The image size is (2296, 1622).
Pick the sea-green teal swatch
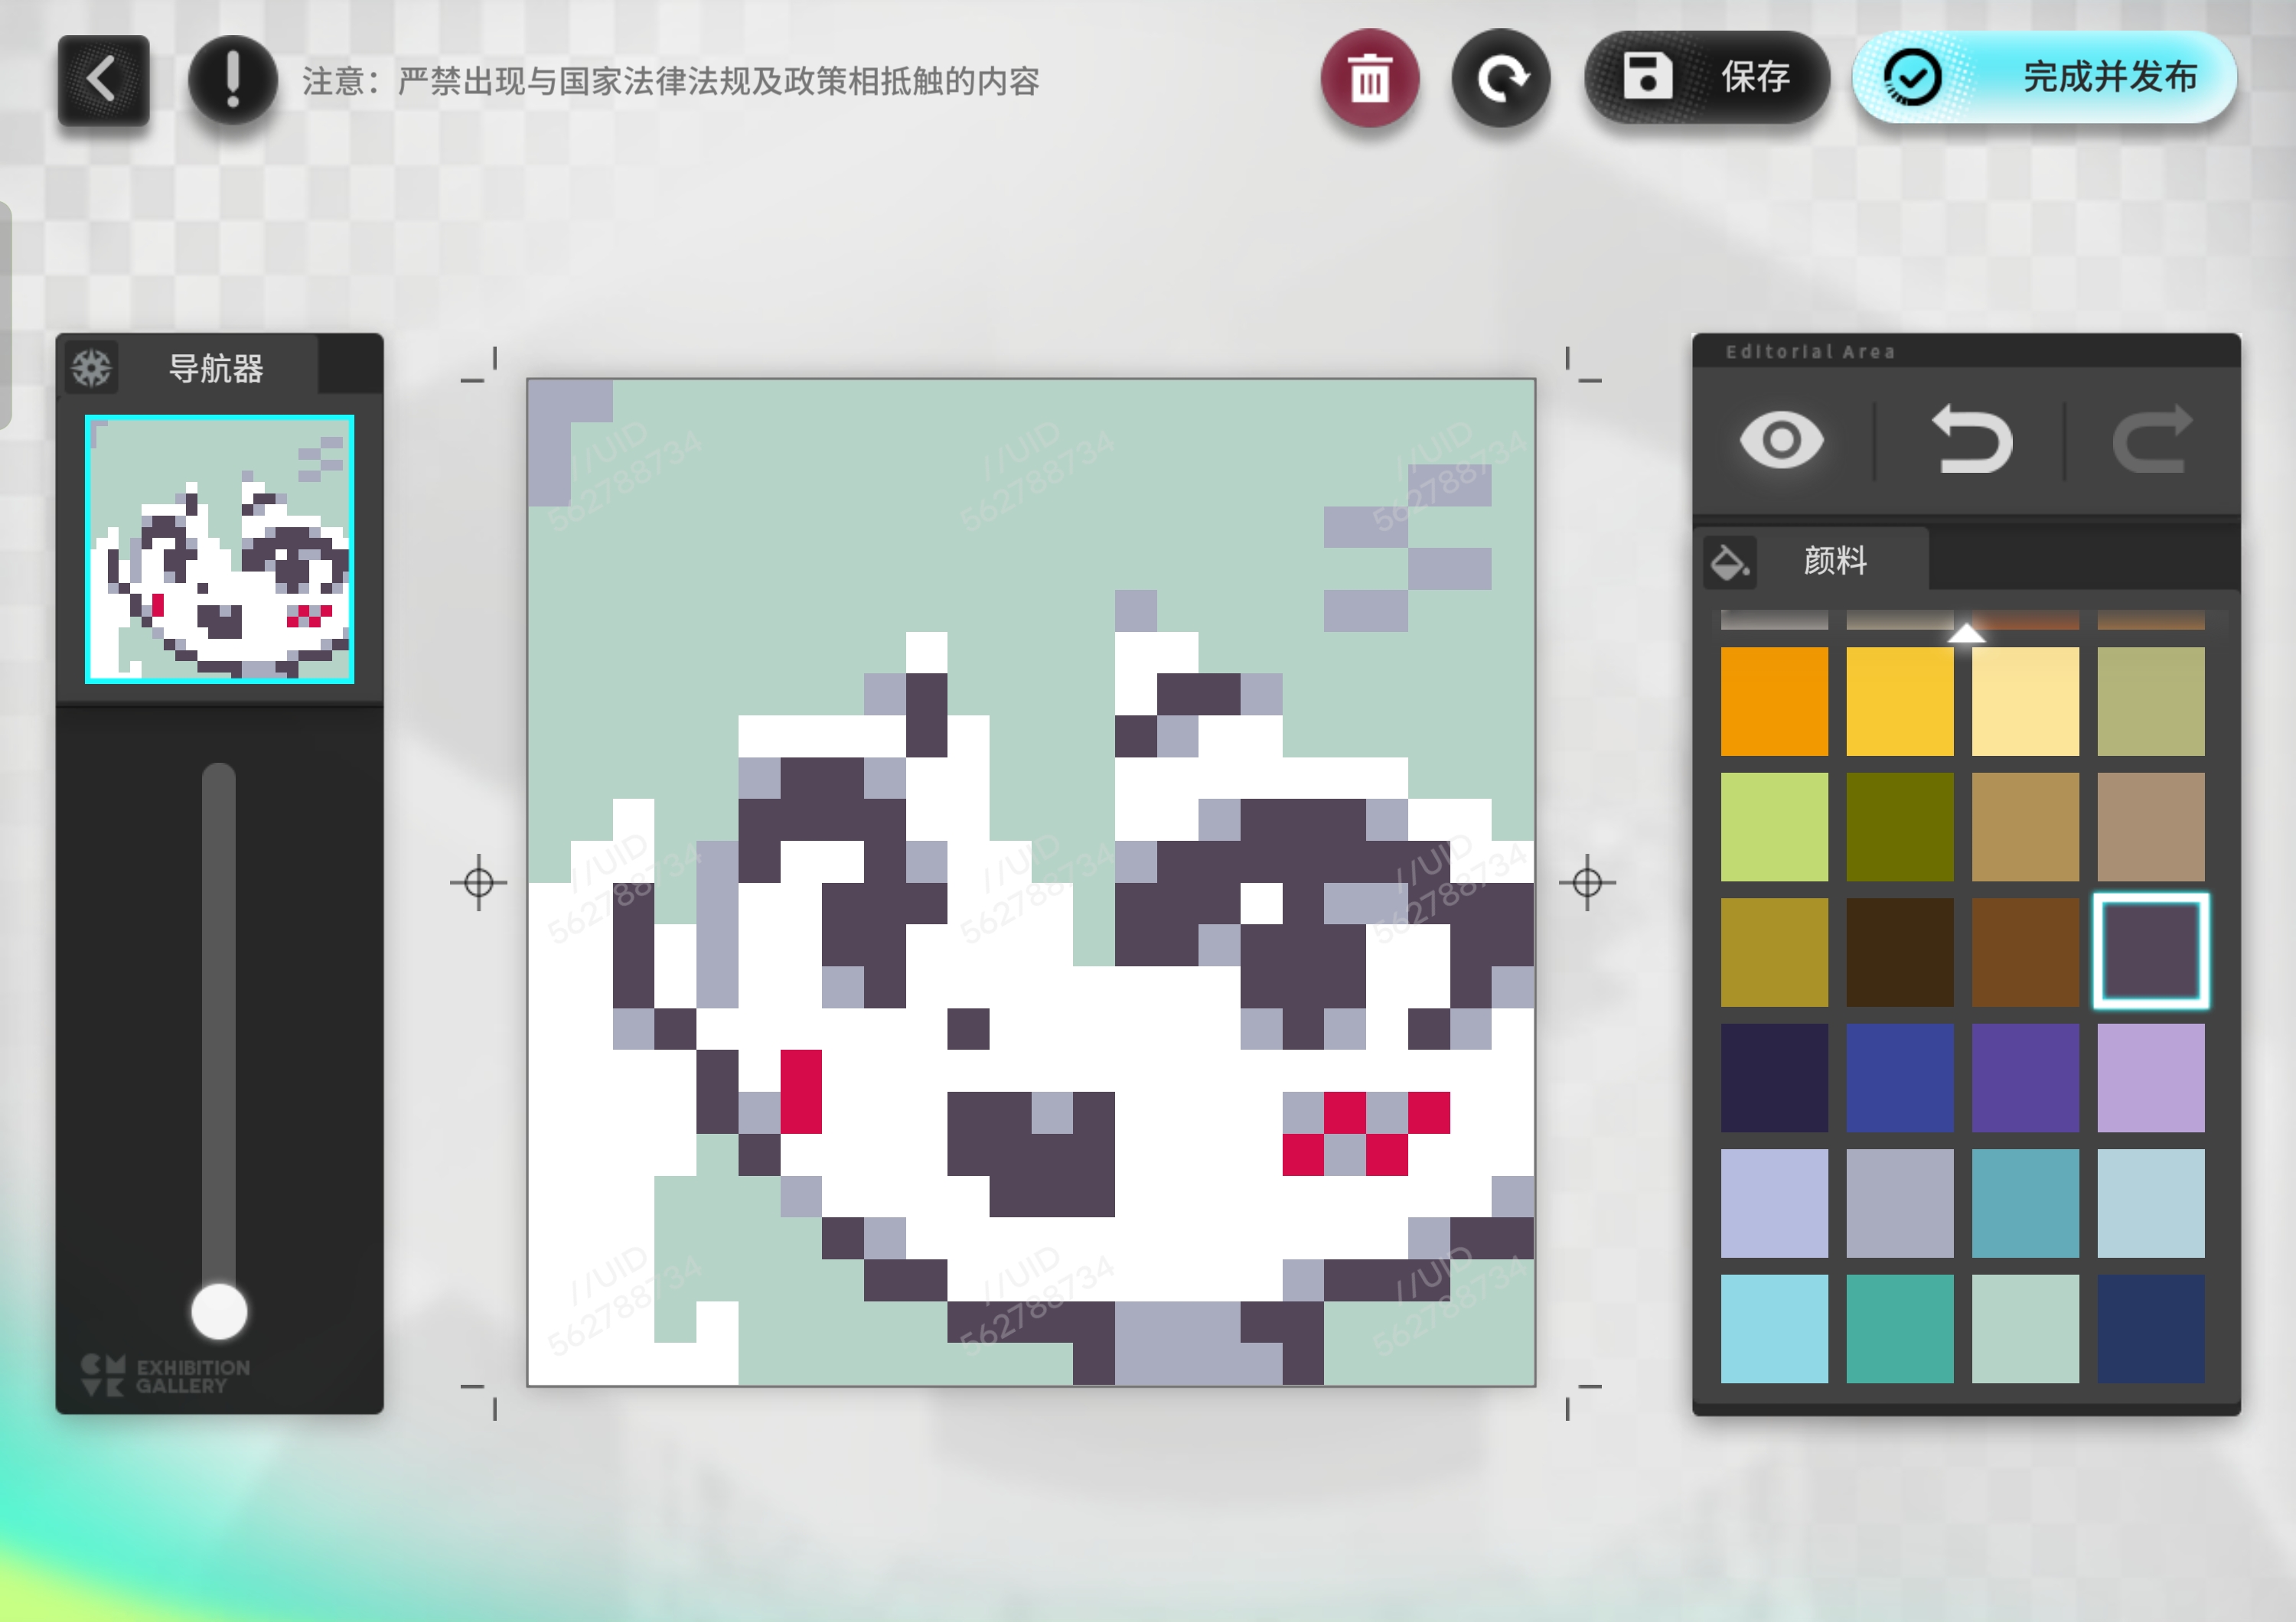pyautogui.click(x=1899, y=1328)
